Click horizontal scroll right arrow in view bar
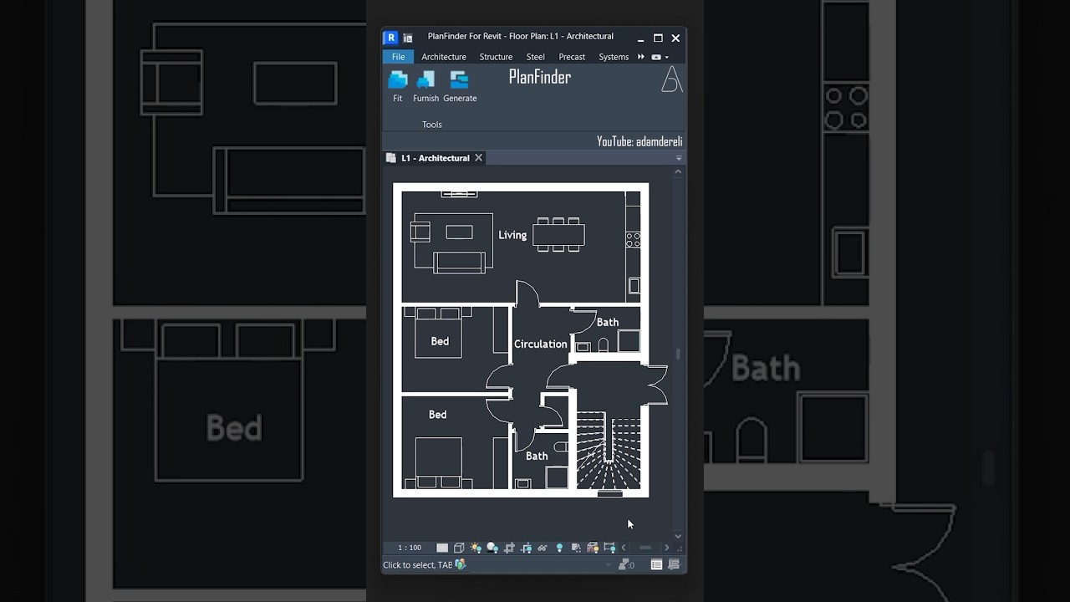This screenshot has width=1070, height=602. pos(666,548)
